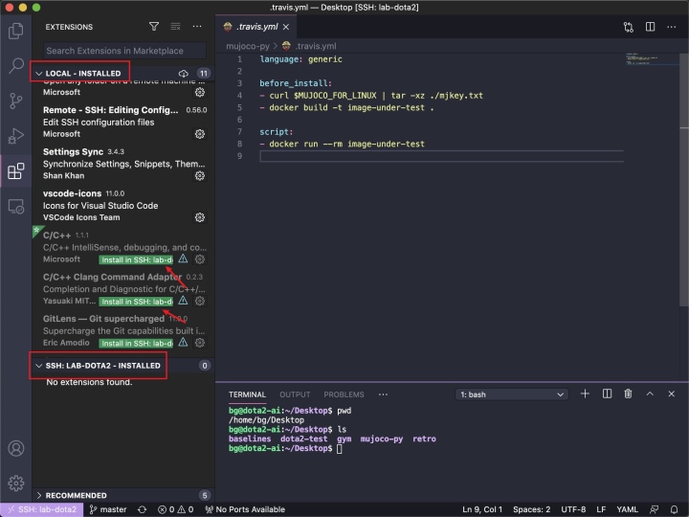
Task: Click .travis.yml in the breadcrumb
Action: pos(316,46)
